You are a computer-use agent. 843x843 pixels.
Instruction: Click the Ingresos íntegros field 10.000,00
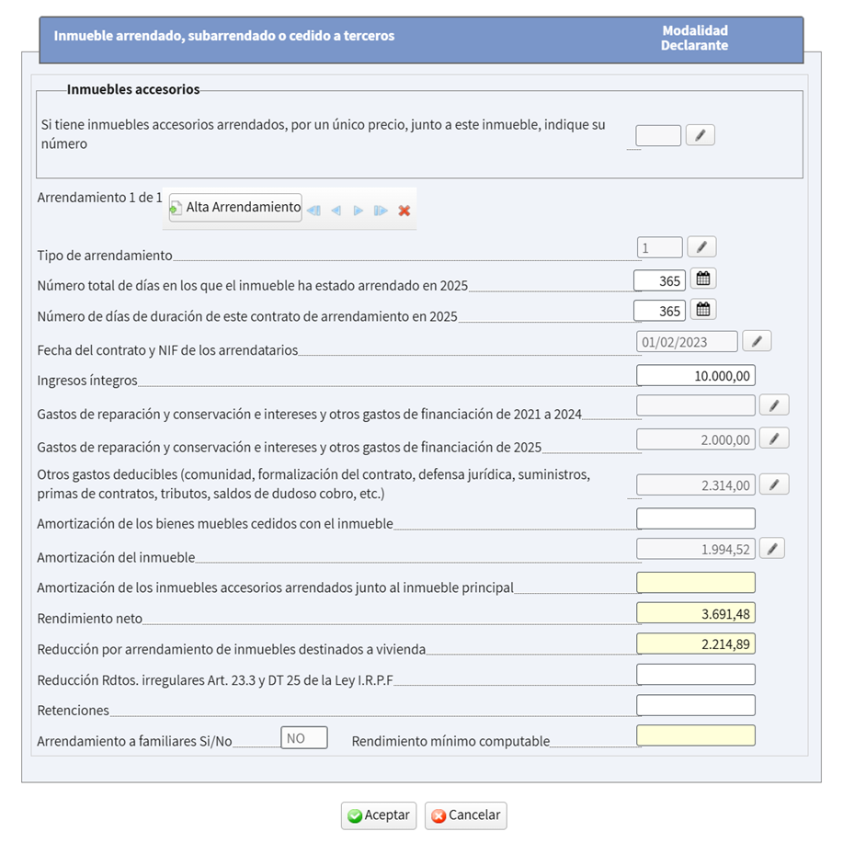point(696,375)
